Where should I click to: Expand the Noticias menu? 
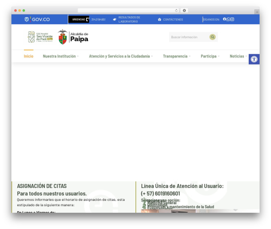[238, 56]
